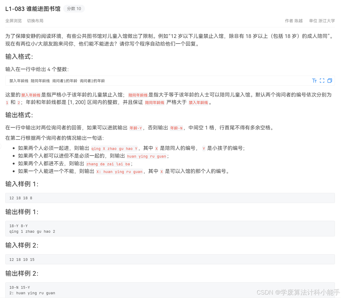Viewport: 341px width, 298px height.
Task: Click the 浙江大学 unit link
Action: click(x=327, y=21)
